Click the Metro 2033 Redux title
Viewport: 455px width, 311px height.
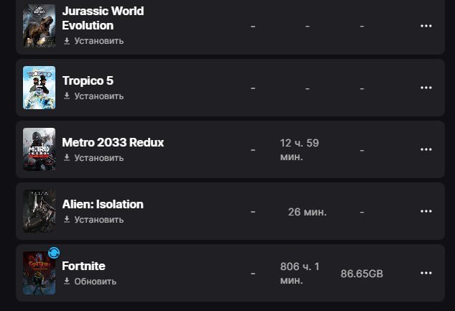tap(113, 142)
